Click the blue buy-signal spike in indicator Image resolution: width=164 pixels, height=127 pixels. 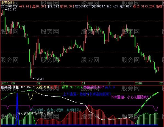coord(17,109)
